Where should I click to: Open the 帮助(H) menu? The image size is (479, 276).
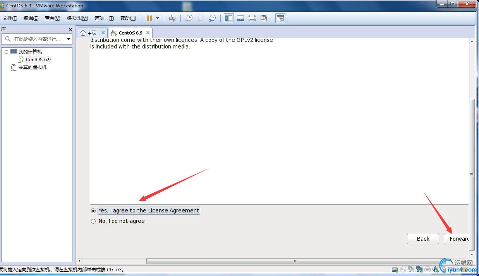coord(128,18)
